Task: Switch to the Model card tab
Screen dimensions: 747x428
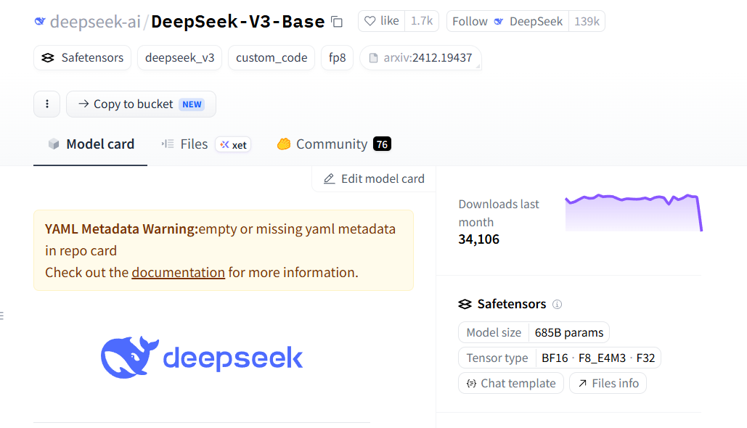Action: pos(91,144)
